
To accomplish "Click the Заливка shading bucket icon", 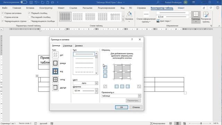I will pyautogui.click(x=129, y=14).
